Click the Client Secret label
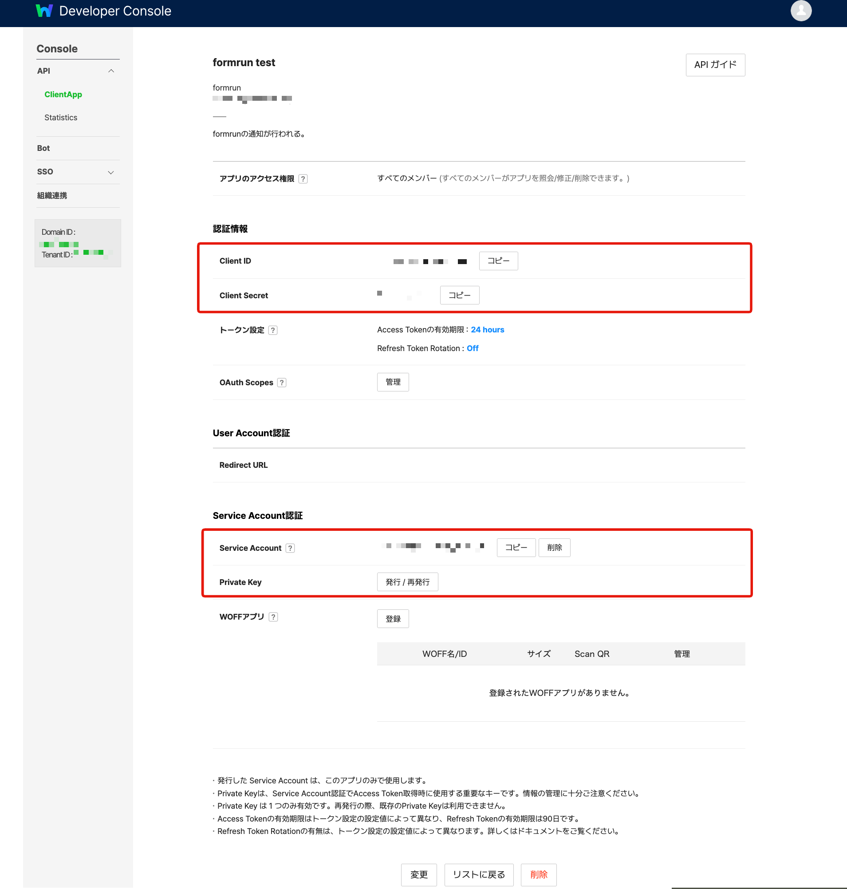 [x=243, y=296]
